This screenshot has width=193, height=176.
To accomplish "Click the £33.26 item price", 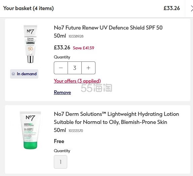I will pyautogui.click(x=62, y=47).
